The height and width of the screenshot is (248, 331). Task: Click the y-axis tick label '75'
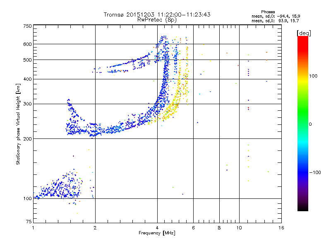(29, 222)
